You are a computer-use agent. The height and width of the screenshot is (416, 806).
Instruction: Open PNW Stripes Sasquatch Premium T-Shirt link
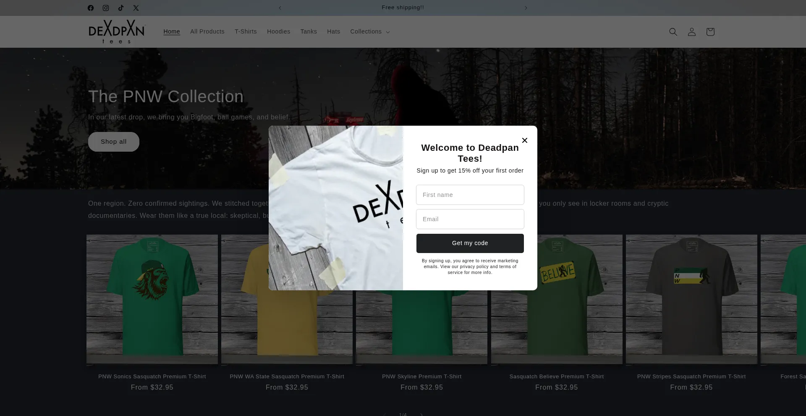tap(691, 377)
